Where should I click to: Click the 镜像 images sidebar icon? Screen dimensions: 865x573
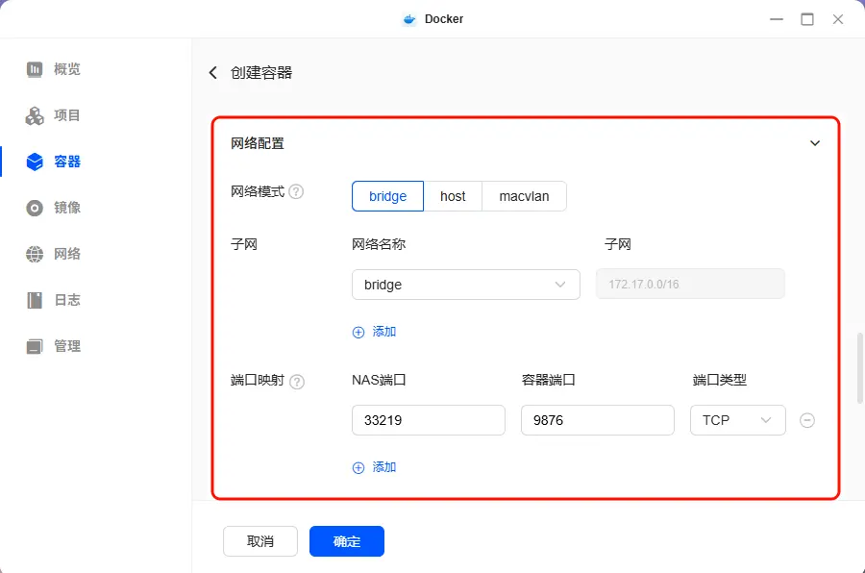[x=35, y=208]
